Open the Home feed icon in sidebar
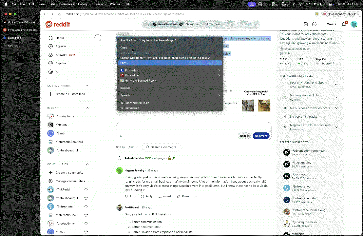 [x=50, y=38]
